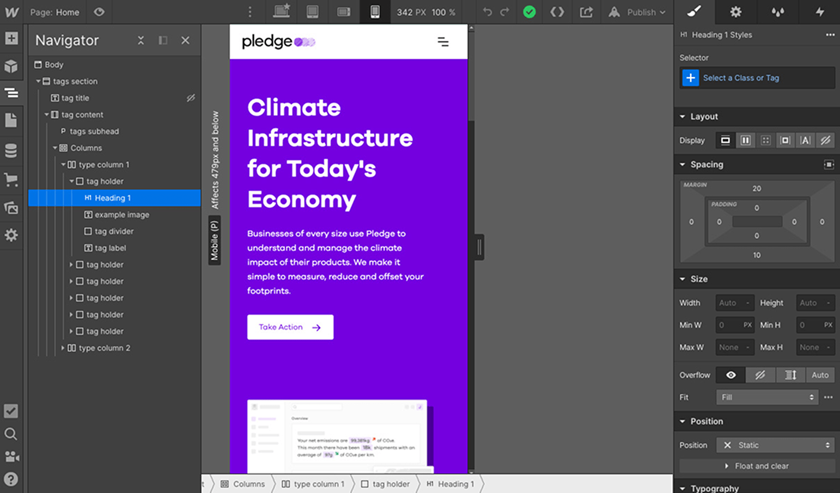The image size is (840, 493).
Task: Collapse type column 1 node
Action: (x=63, y=164)
